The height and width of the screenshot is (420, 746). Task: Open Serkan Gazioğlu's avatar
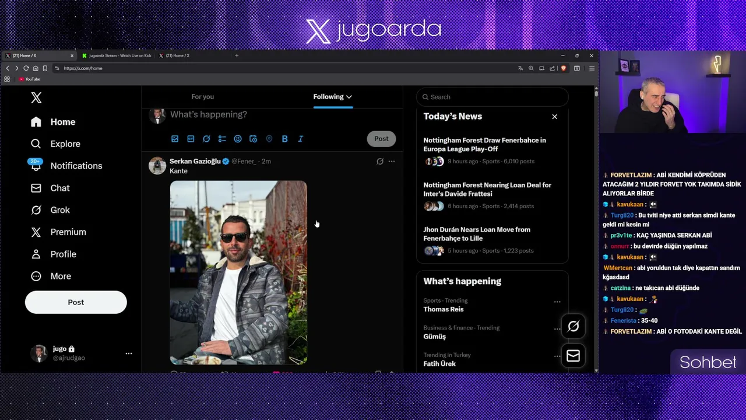[157, 166]
